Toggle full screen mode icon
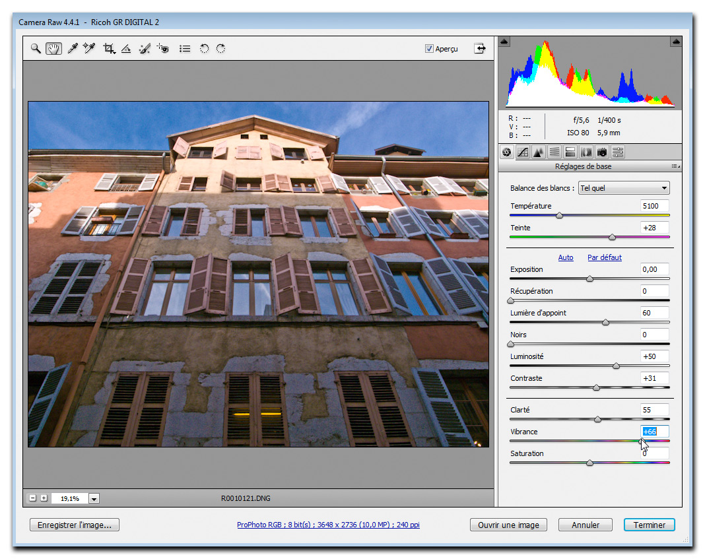Screen dimensions: 705x559 pos(480,49)
